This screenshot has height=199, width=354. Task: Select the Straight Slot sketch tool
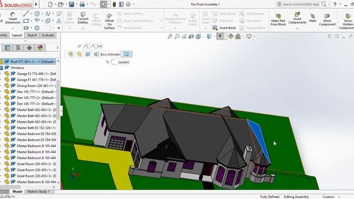click(26, 28)
